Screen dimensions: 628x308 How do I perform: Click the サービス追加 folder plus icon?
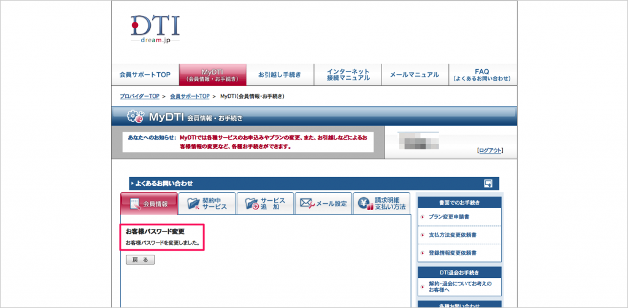[x=252, y=204]
